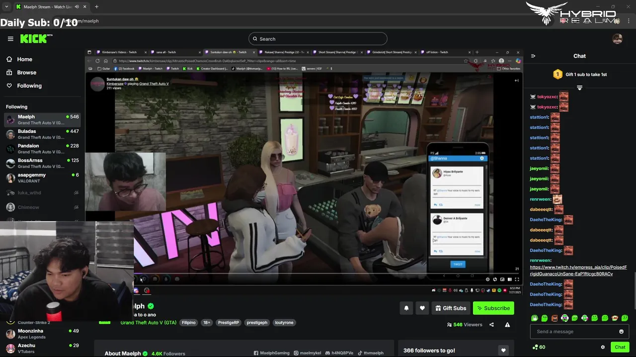
Task: Open h4NQ8PVe Discord link
Action: 339,353
